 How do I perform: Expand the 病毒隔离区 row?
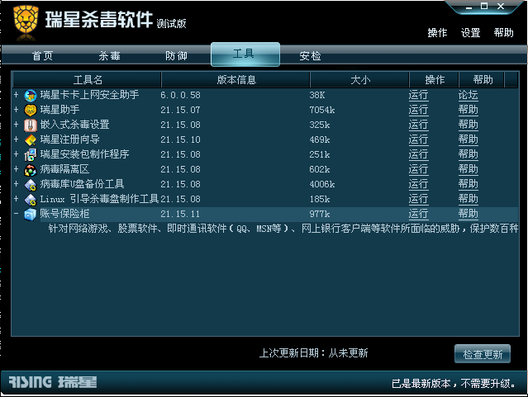17,169
